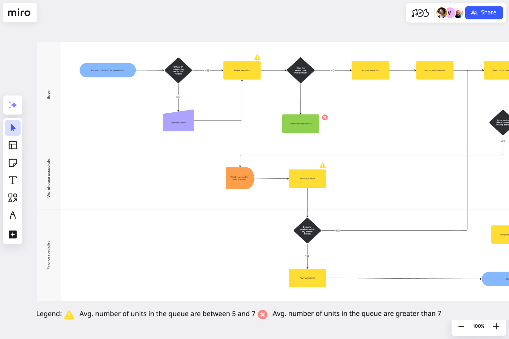This screenshot has height=339, width=509.
Task: Click the musical reactions icon in the top bar
Action: (x=420, y=12)
